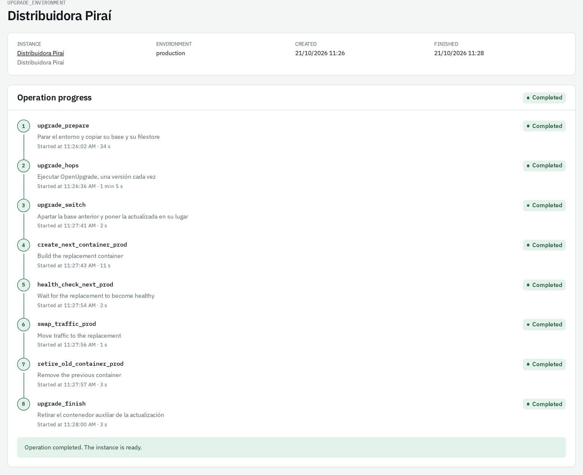Click 'Started at 11:28:00 AM · 3 s' text

point(72,425)
